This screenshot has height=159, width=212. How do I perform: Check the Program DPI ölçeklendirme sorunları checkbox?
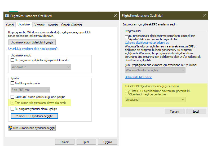point(127,37)
